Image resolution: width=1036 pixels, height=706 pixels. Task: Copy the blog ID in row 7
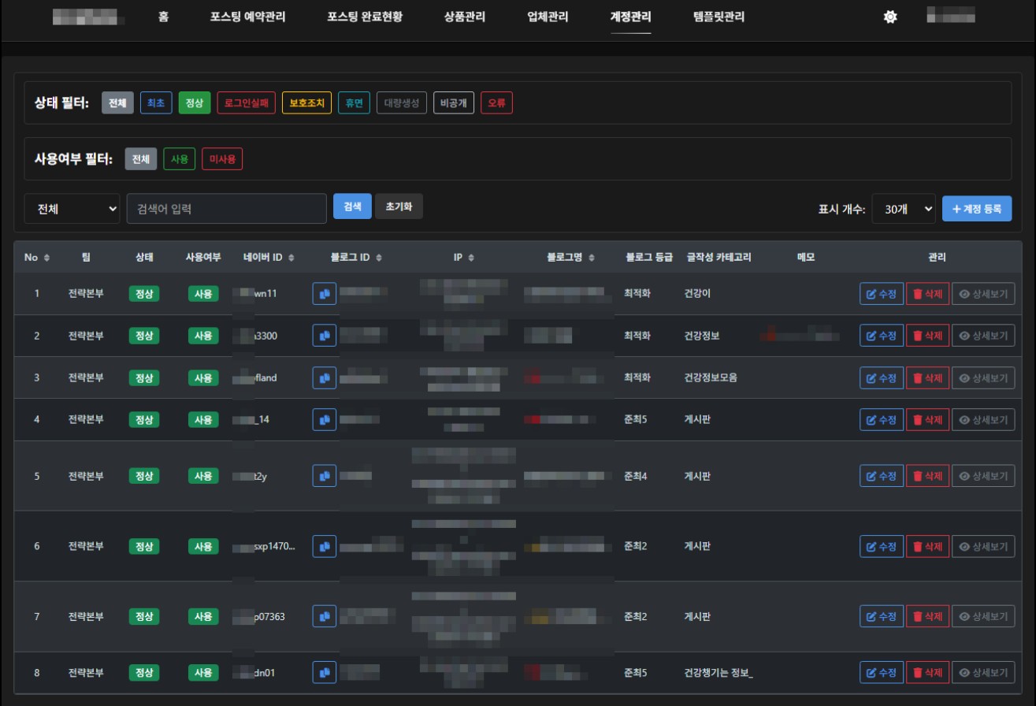point(324,616)
